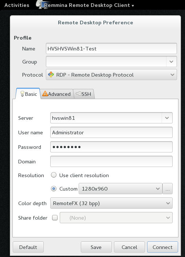Open the Activities overview
Image resolution: width=185 pixels, height=257 pixels.
[17, 5]
